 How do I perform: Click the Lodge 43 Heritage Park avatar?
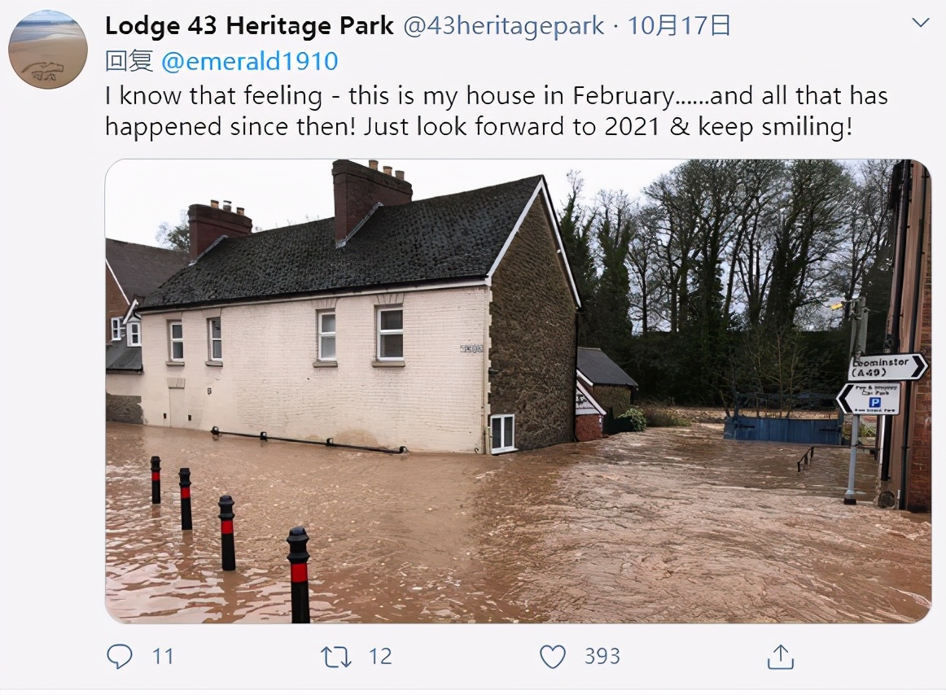click(47, 50)
